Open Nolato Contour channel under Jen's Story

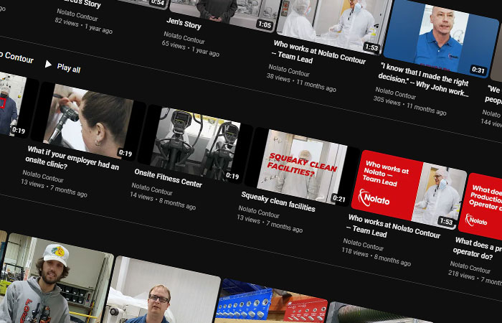pos(184,38)
